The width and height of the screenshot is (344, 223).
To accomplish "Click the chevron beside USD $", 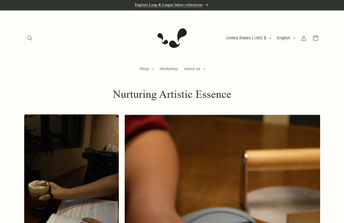I will tap(270, 38).
